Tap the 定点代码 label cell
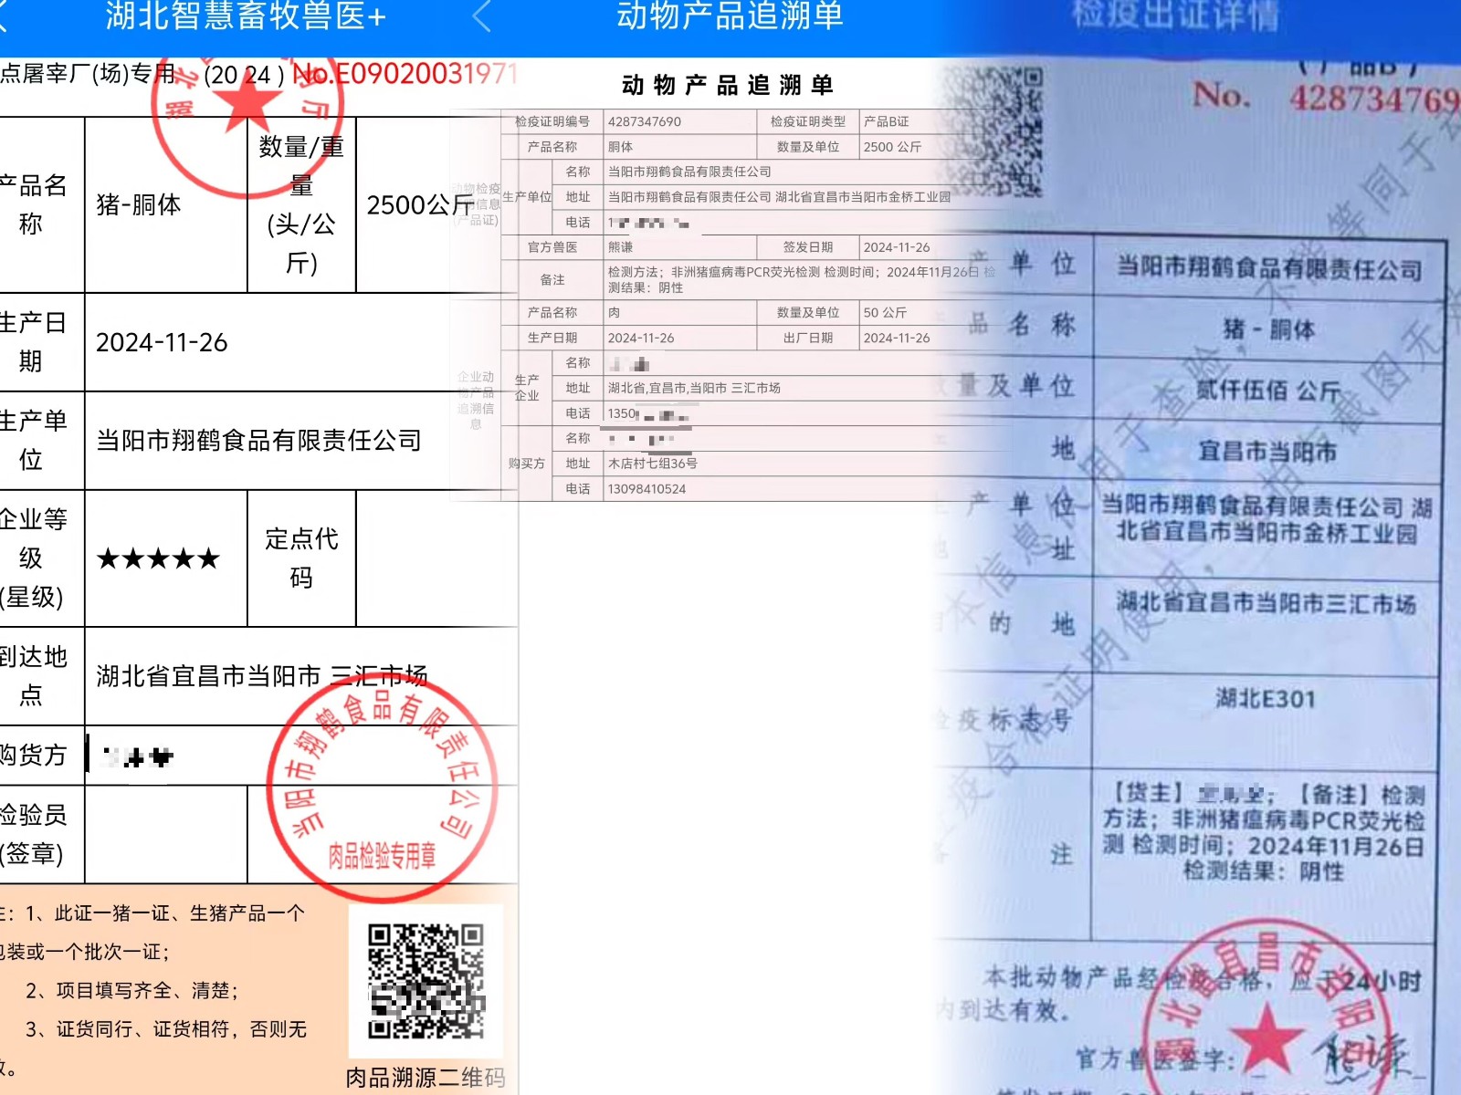1461x1095 pixels. [301, 558]
